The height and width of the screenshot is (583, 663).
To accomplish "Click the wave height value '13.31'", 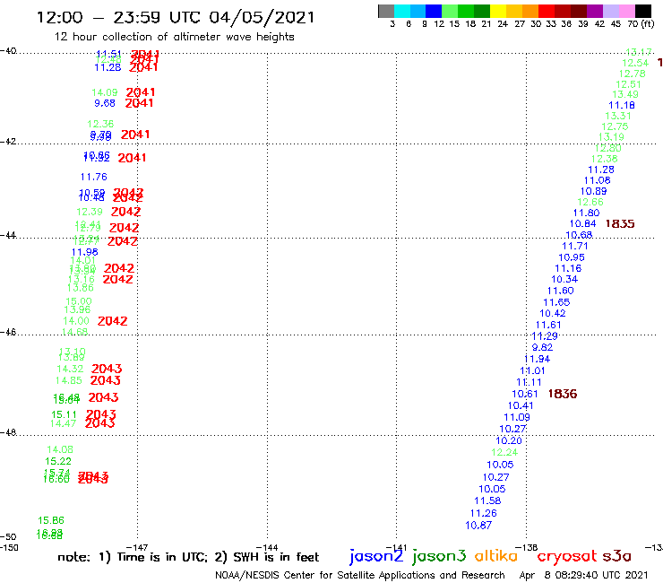I will (x=618, y=116).
